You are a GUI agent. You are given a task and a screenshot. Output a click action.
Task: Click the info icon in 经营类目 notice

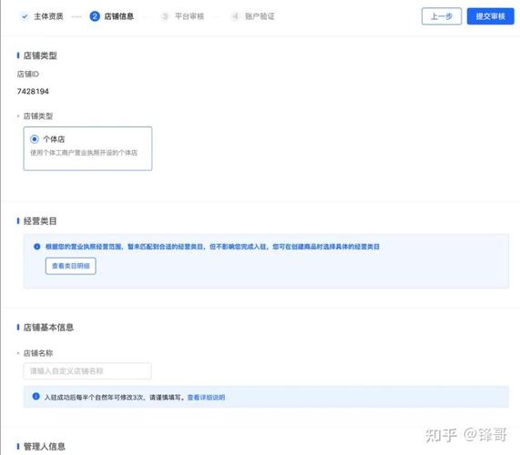coord(36,247)
